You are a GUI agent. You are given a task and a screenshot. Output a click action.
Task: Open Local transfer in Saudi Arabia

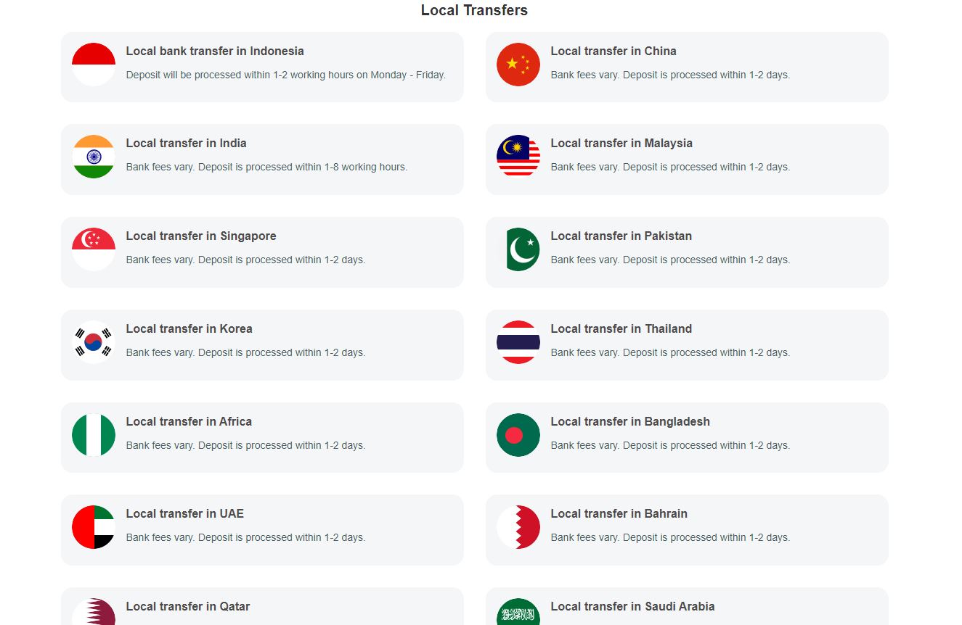[x=632, y=607]
